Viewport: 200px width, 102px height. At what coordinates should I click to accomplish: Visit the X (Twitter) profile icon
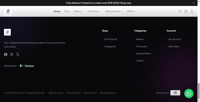coord(18,54)
